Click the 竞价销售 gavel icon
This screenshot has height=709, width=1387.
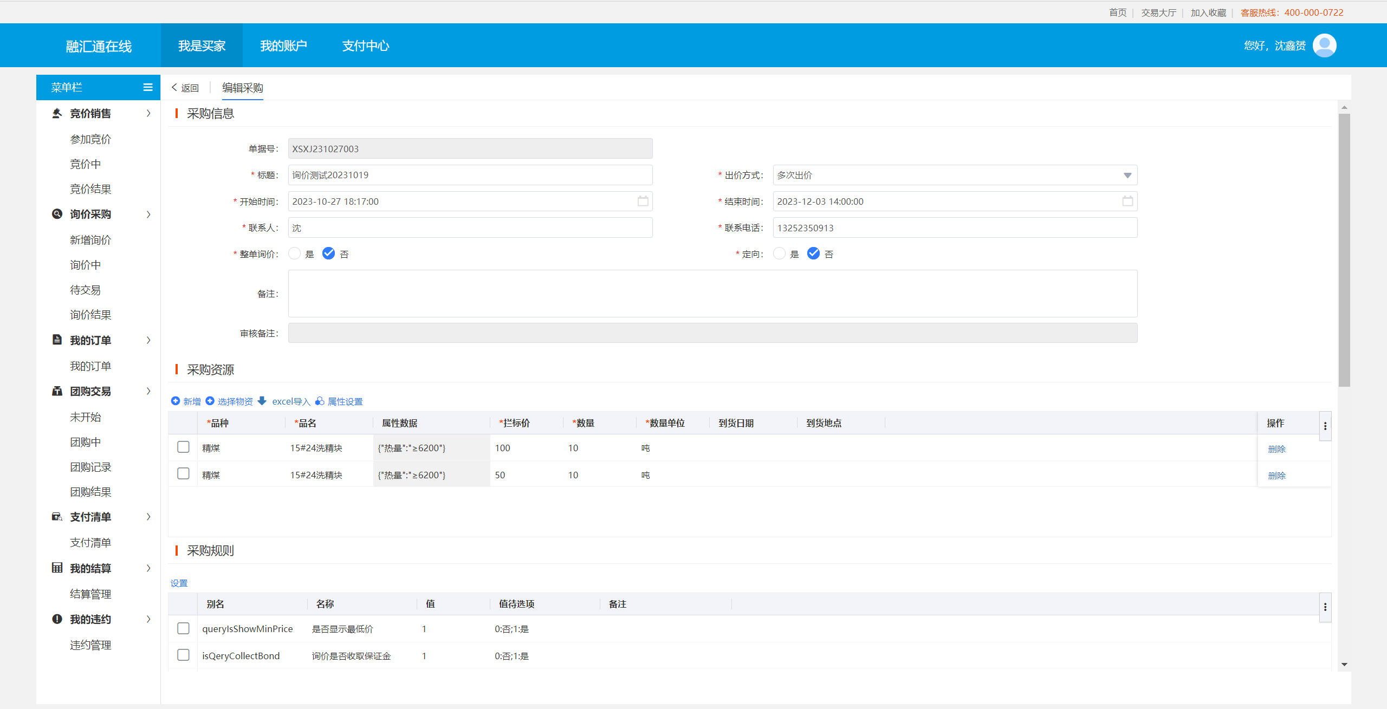tap(57, 113)
